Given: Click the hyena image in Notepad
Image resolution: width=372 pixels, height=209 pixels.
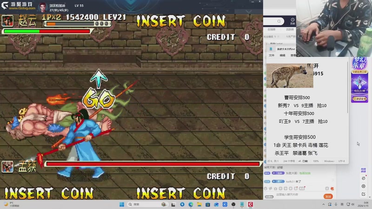Looking at the screenshot, I should (x=290, y=76).
